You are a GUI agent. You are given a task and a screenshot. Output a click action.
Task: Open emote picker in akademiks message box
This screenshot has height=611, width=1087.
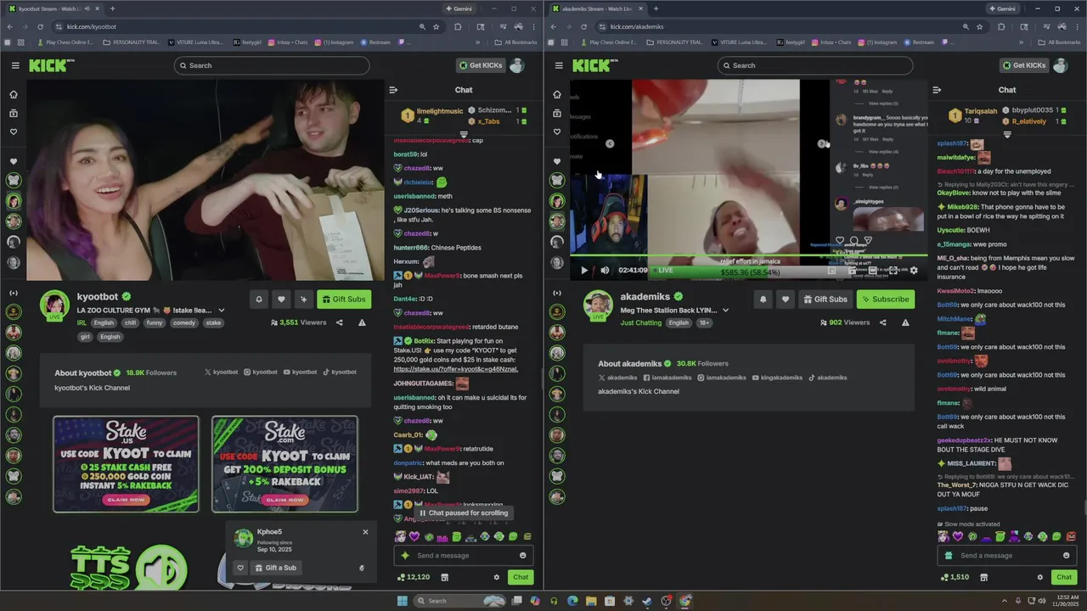1067,556
